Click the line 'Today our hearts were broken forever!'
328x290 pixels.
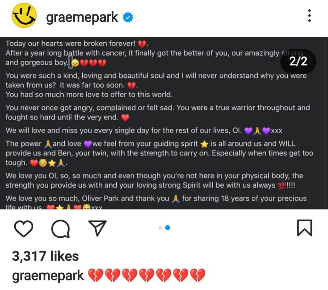coord(70,43)
